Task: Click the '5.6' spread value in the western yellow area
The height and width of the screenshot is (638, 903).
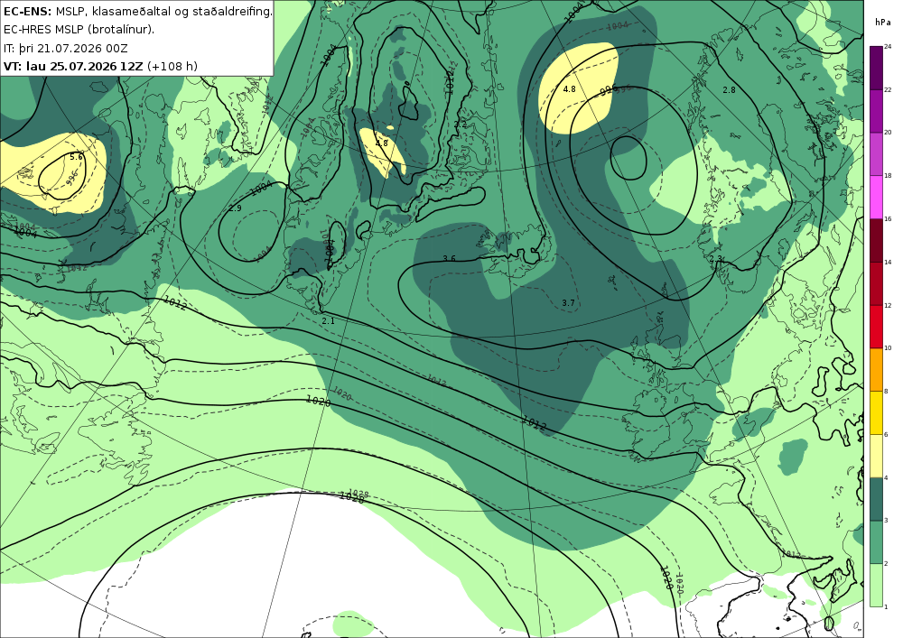Action: pyautogui.click(x=76, y=156)
